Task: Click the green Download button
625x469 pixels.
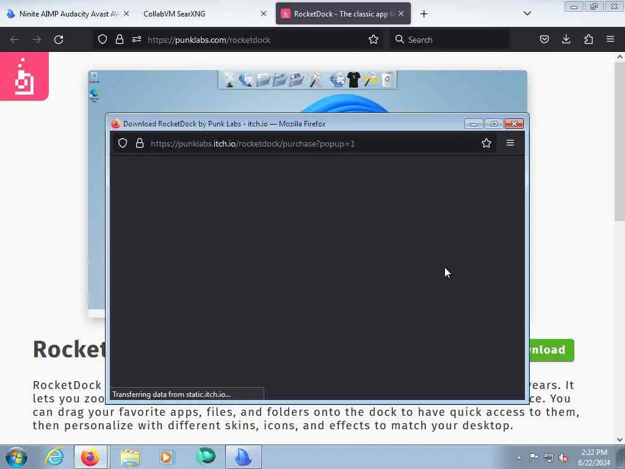Action: tap(552, 350)
